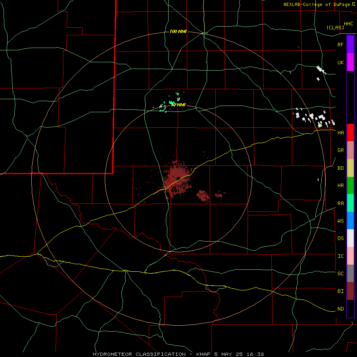Click the brown echo patch southeast of radar center

(x=203, y=196)
